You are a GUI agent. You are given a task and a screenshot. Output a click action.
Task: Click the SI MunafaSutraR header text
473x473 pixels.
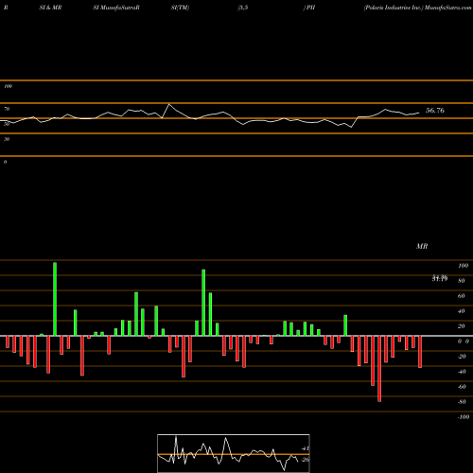pyautogui.click(x=116, y=8)
